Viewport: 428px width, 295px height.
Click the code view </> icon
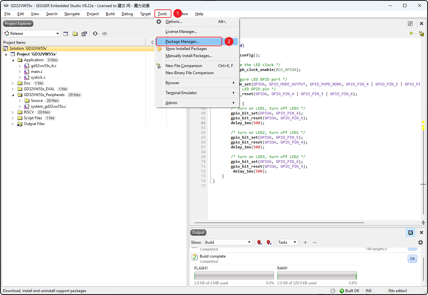(105, 34)
